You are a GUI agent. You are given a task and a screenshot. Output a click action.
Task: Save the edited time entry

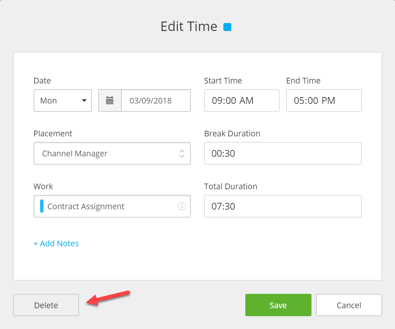pyautogui.click(x=278, y=305)
